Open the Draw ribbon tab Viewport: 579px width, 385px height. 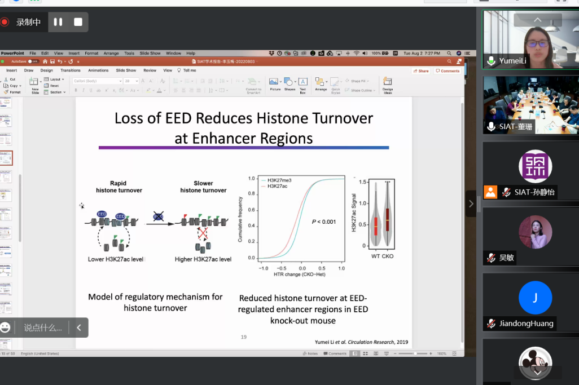click(x=29, y=70)
